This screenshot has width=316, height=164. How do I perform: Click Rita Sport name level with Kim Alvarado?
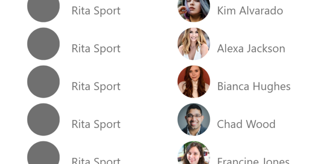(x=96, y=11)
